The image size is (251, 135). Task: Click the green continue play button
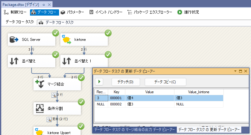pos(99,82)
